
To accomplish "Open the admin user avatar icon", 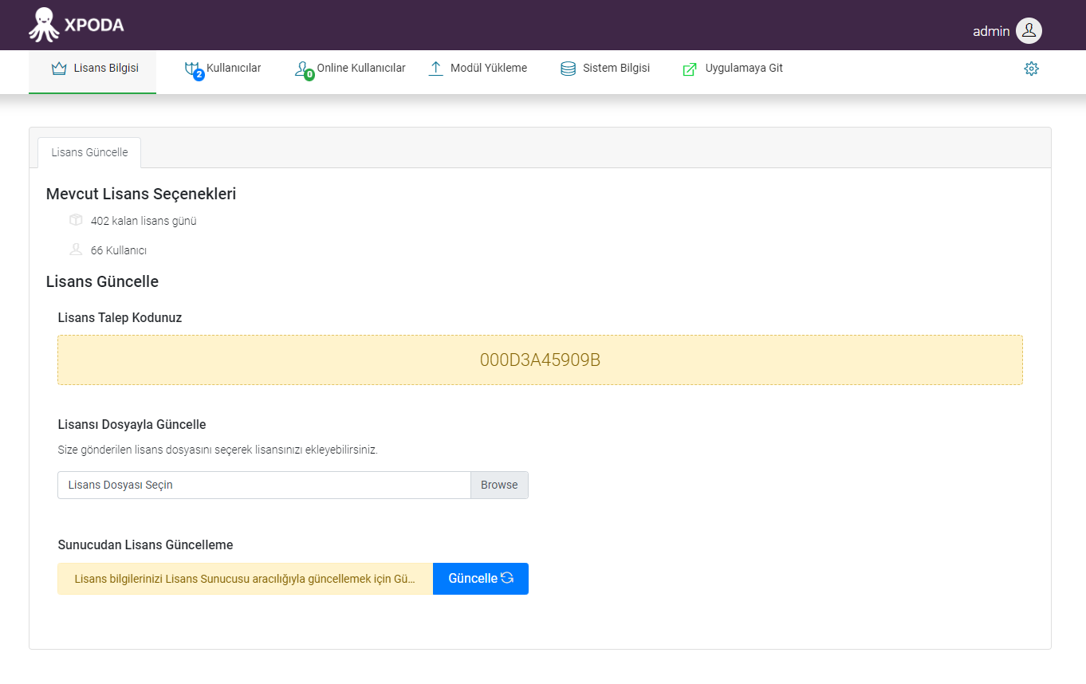I will [x=1029, y=30].
